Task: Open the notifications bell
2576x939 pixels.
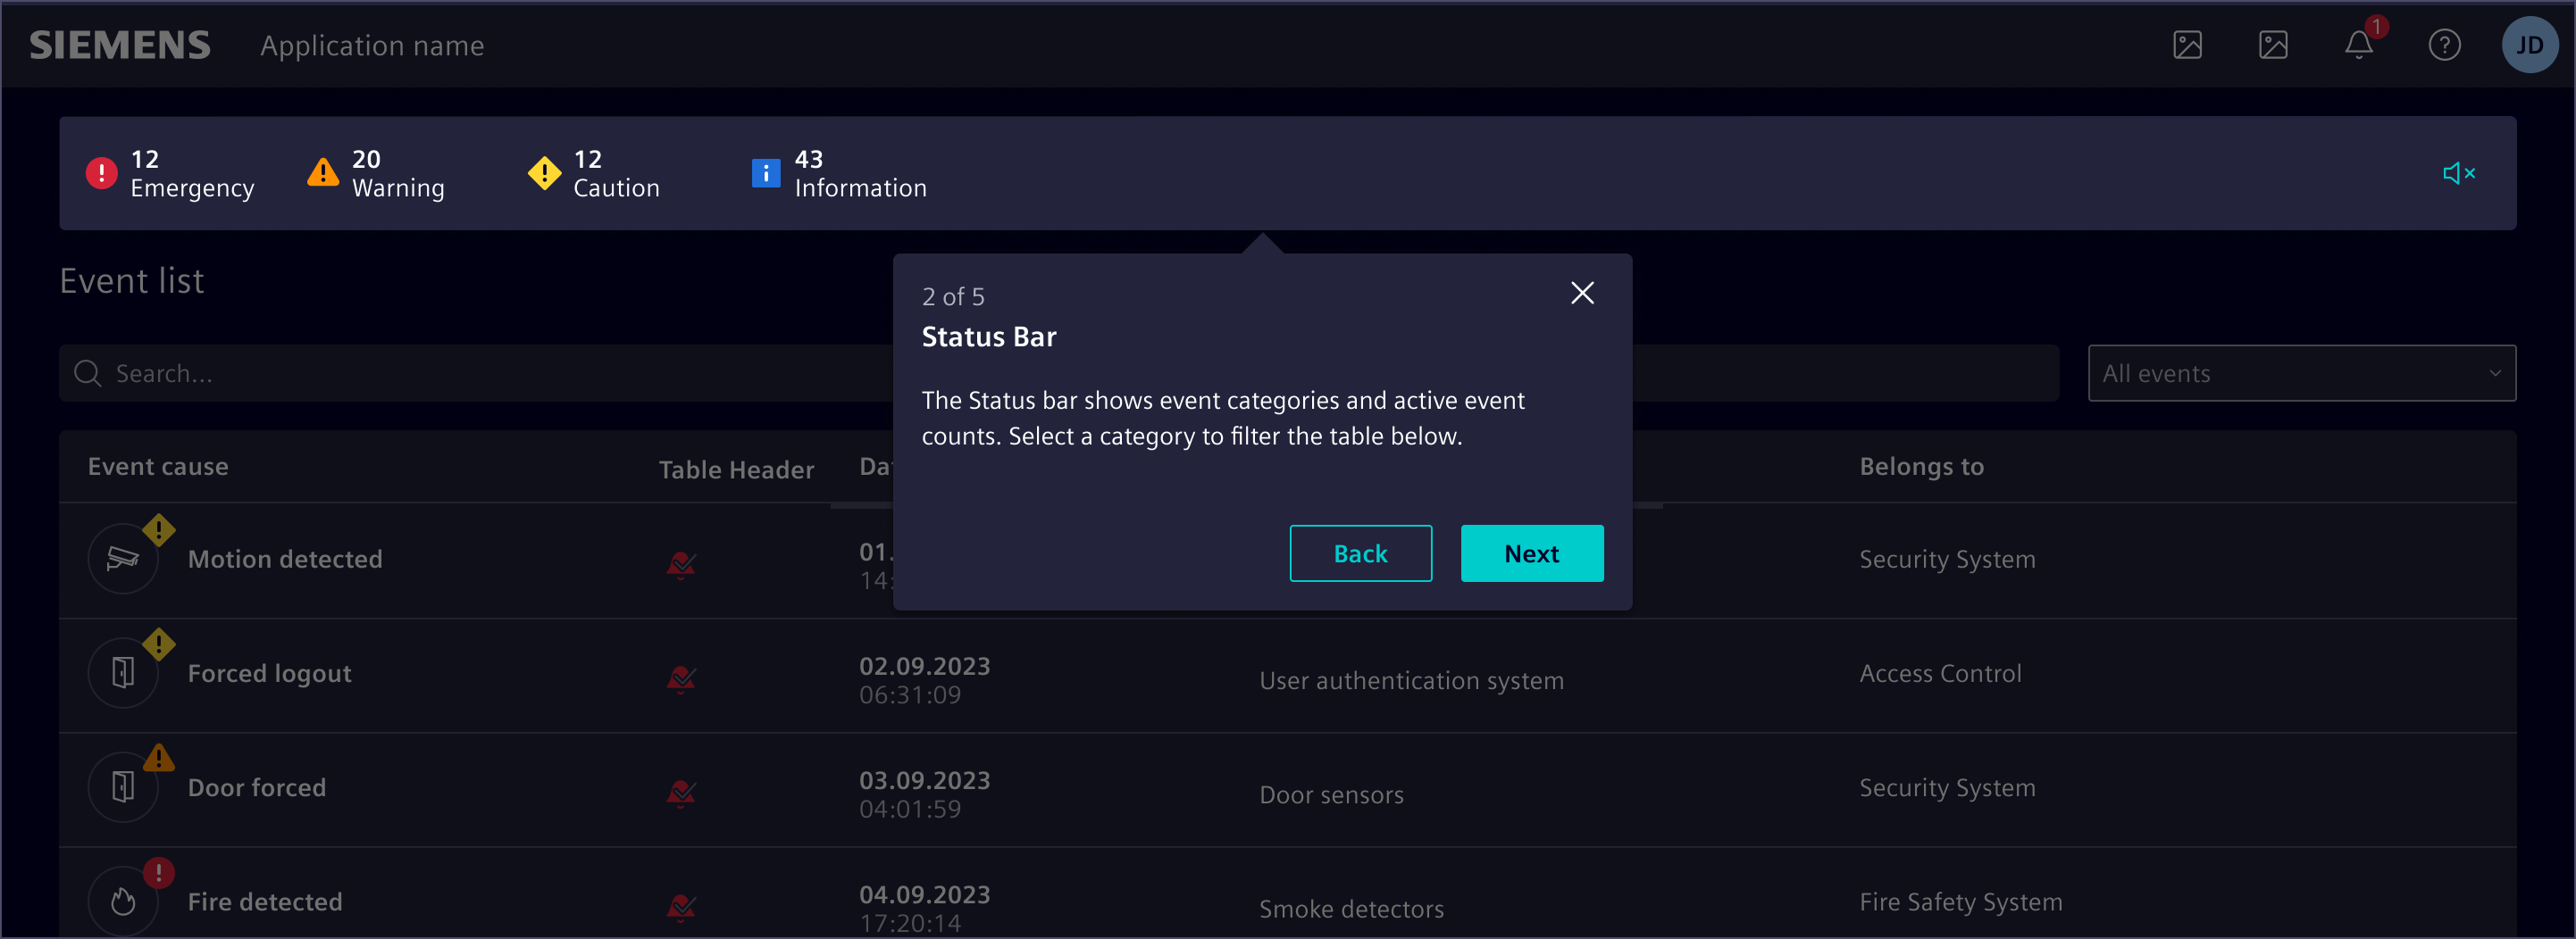Action: click(x=2359, y=45)
